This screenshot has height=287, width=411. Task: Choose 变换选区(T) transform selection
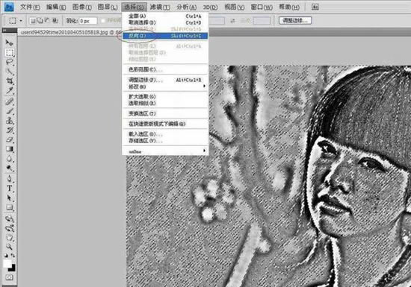coord(165,113)
